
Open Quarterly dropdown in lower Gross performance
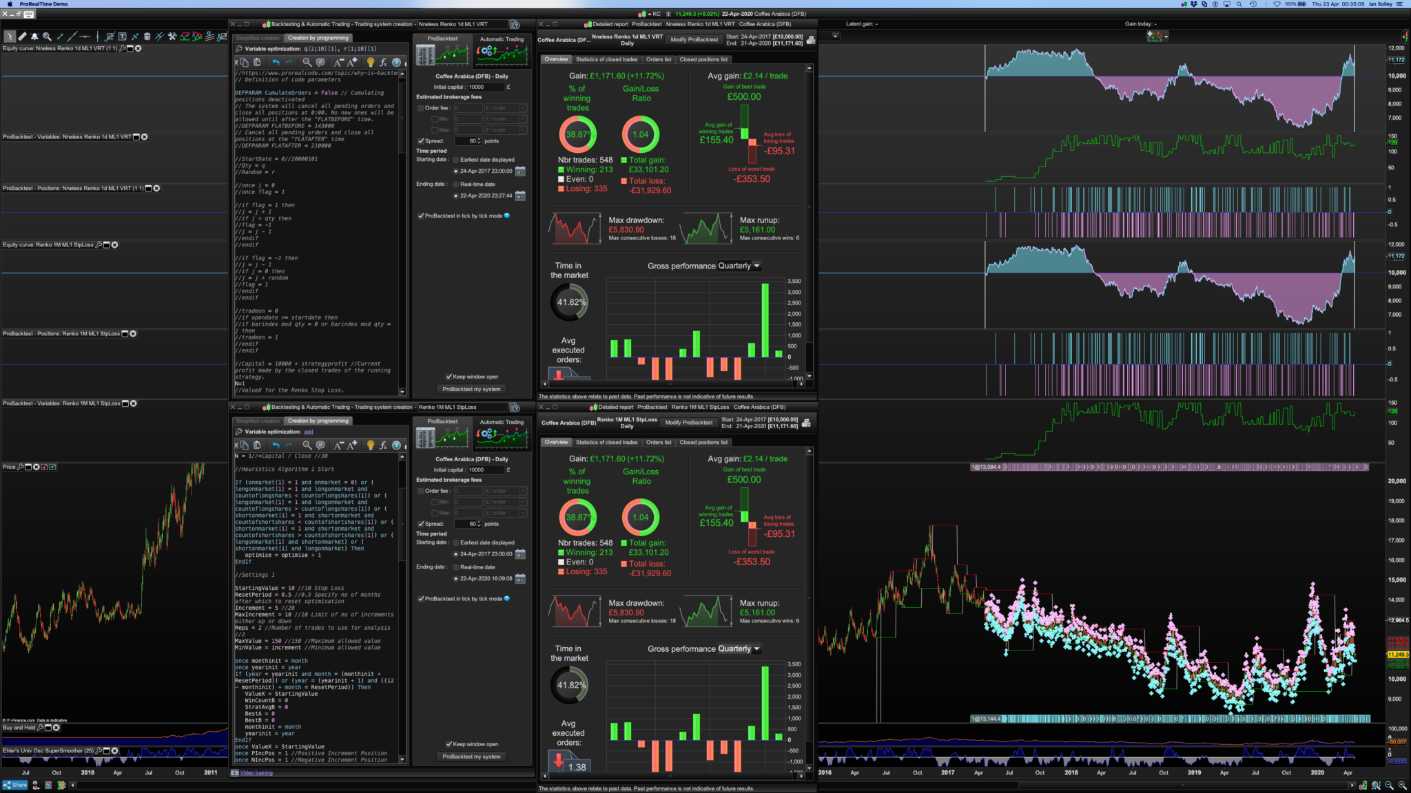tap(739, 649)
